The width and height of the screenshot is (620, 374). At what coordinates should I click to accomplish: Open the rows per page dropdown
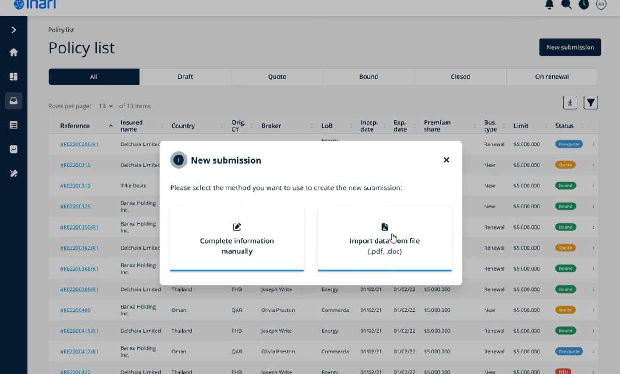tap(105, 106)
